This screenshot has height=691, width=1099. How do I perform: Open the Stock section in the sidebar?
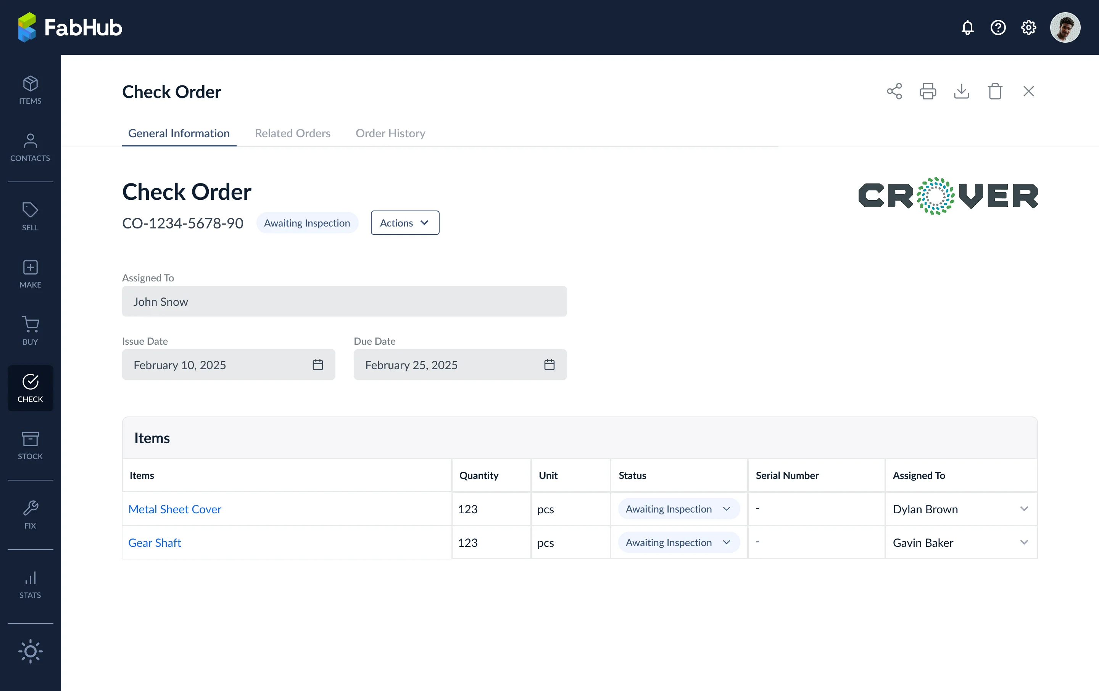click(x=30, y=445)
